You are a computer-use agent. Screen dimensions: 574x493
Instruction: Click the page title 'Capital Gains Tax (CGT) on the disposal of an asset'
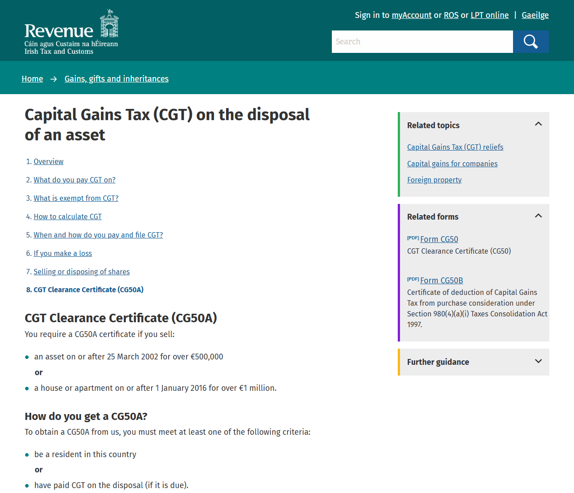(x=167, y=125)
